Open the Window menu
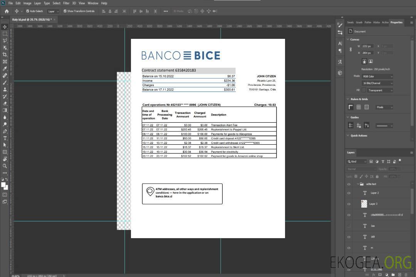 click(x=93, y=3)
